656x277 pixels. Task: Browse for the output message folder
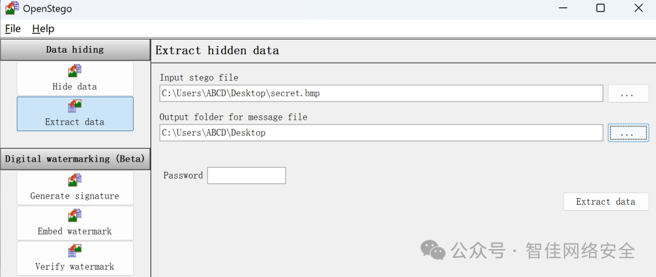628,132
